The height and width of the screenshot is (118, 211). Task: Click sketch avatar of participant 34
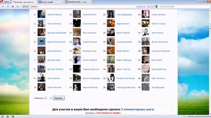(x=145, y=32)
